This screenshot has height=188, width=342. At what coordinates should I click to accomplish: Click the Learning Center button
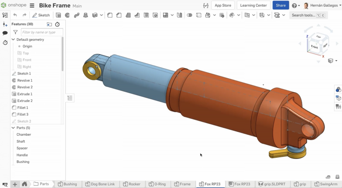(x=253, y=5)
